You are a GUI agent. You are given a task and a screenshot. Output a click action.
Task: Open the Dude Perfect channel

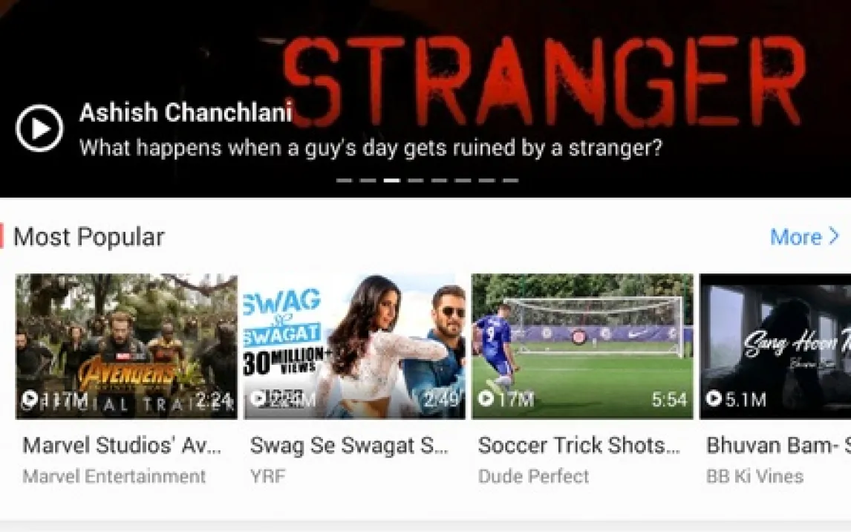click(x=533, y=476)
